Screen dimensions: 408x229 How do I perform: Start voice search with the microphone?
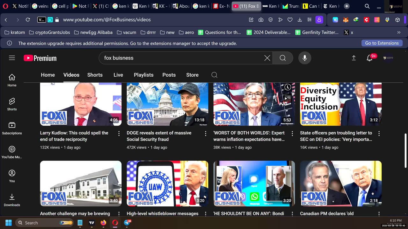305,58
